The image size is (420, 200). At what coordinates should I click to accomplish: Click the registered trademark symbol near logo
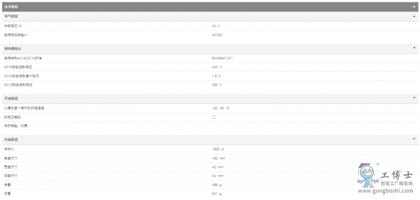pos(378,165)
